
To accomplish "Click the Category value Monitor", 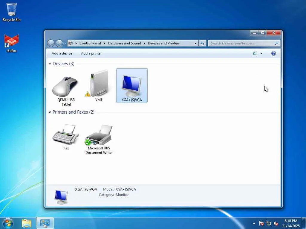I will click(x=122, y=195).
